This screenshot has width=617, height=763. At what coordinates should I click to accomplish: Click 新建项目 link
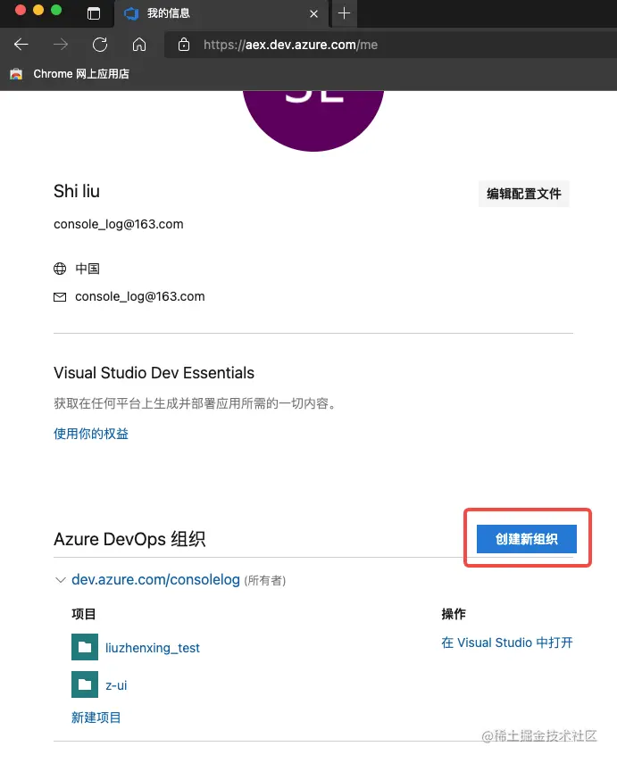96,717
